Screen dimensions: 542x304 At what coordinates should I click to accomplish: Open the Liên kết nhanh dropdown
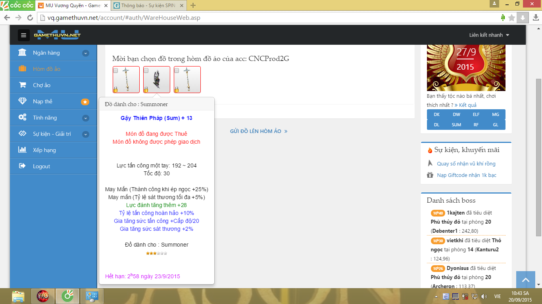[x=489, y=35]
